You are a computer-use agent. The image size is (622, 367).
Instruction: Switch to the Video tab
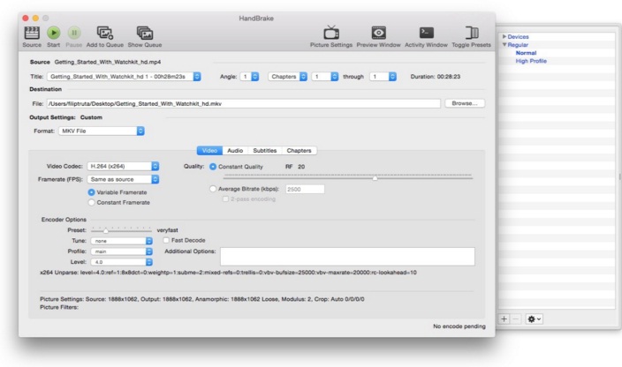coord(209,151)
